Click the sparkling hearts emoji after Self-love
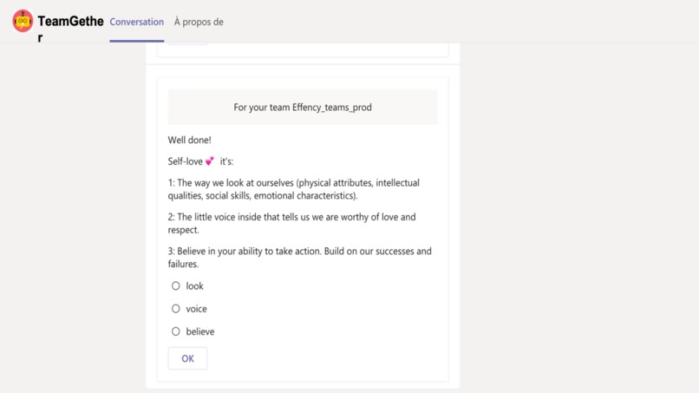Image resolution: width=699 pixels, height=393 pixels. (x=210, y=161)
